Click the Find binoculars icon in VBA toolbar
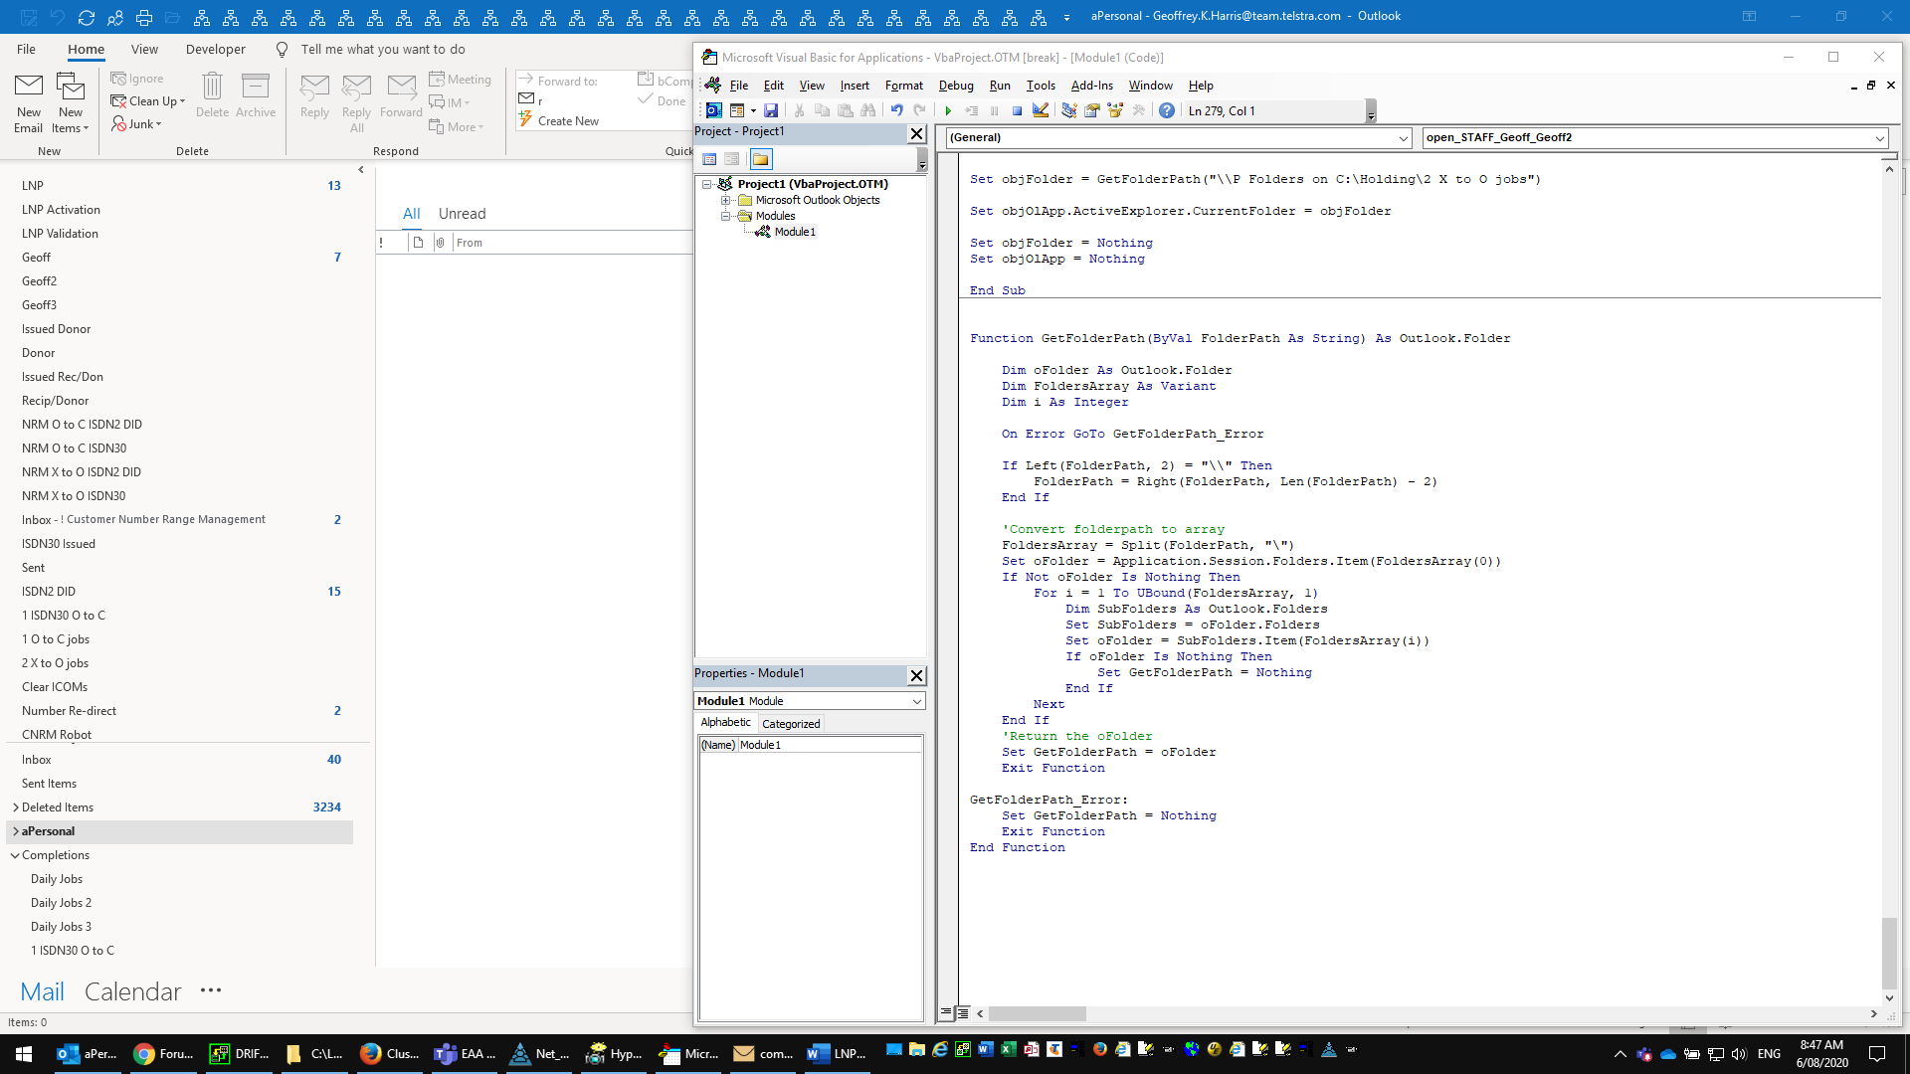The width and height of the screenshot is (1910, 1074). click(868, 110)
